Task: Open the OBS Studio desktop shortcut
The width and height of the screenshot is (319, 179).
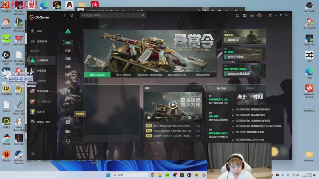Action: pyautogui.click(x=309, y=6)
